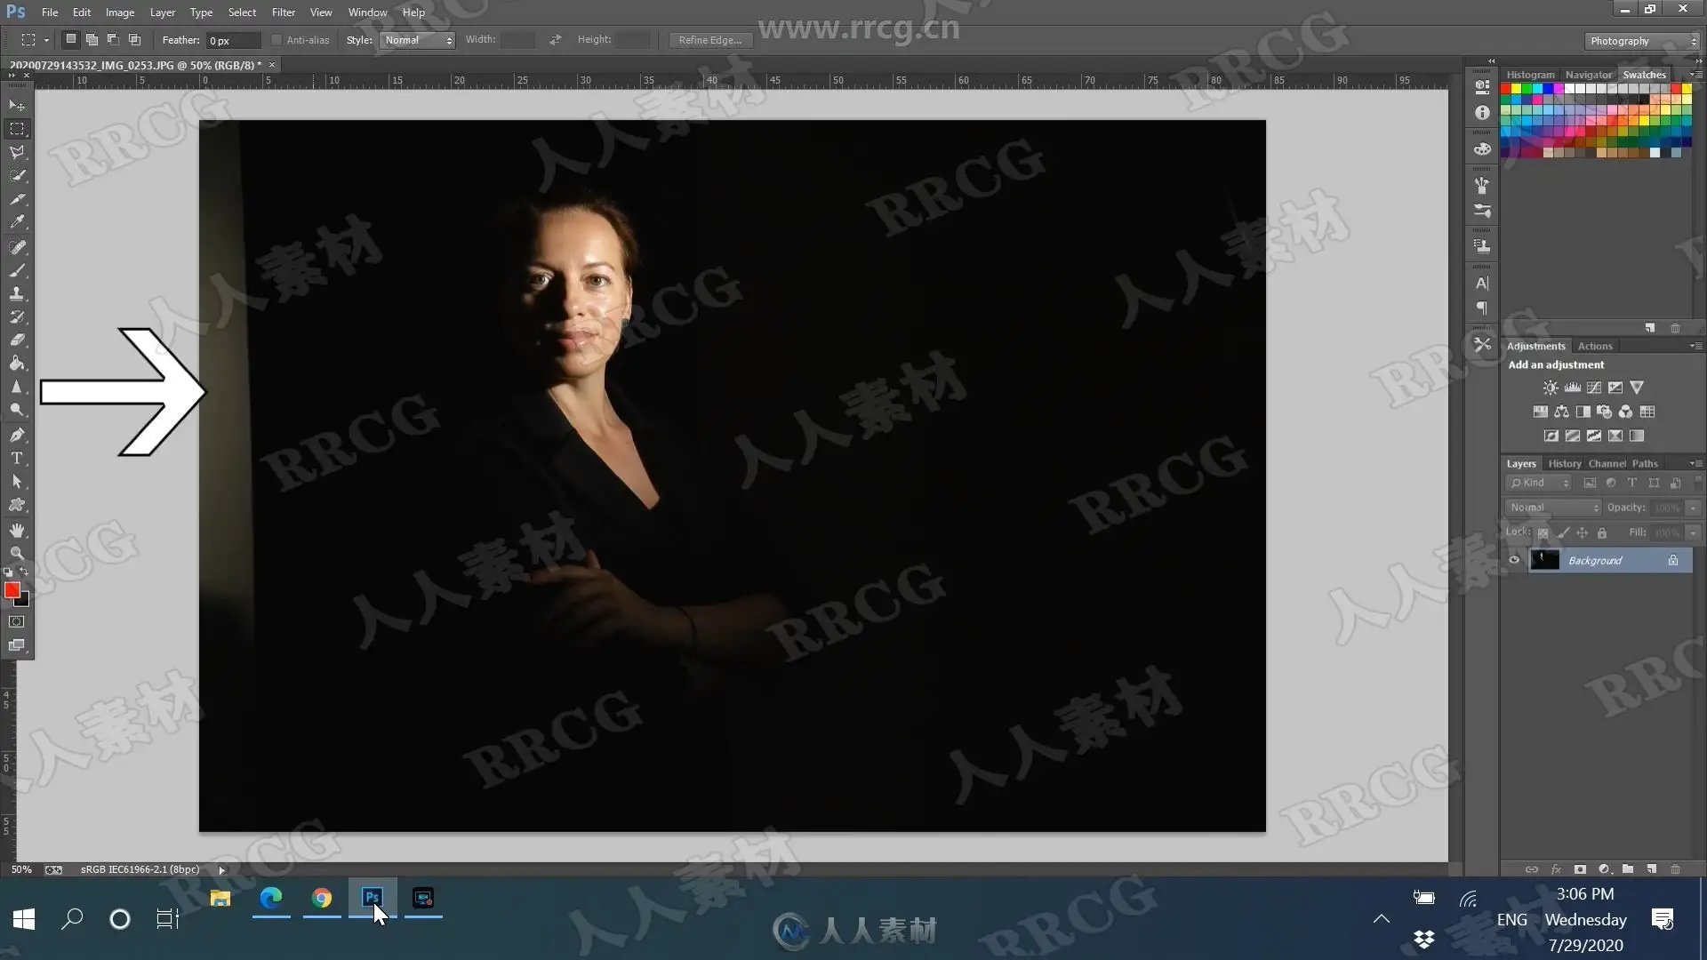Select the Horizontal Type tool
The image size is (1707, 960).
pyautogui.click(x=17, y=459)
